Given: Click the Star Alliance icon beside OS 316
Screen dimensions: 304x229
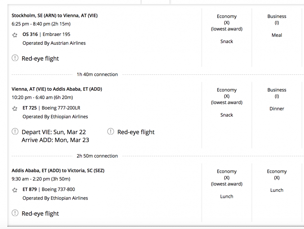Looking at the screenshot, I should (15, 35).
